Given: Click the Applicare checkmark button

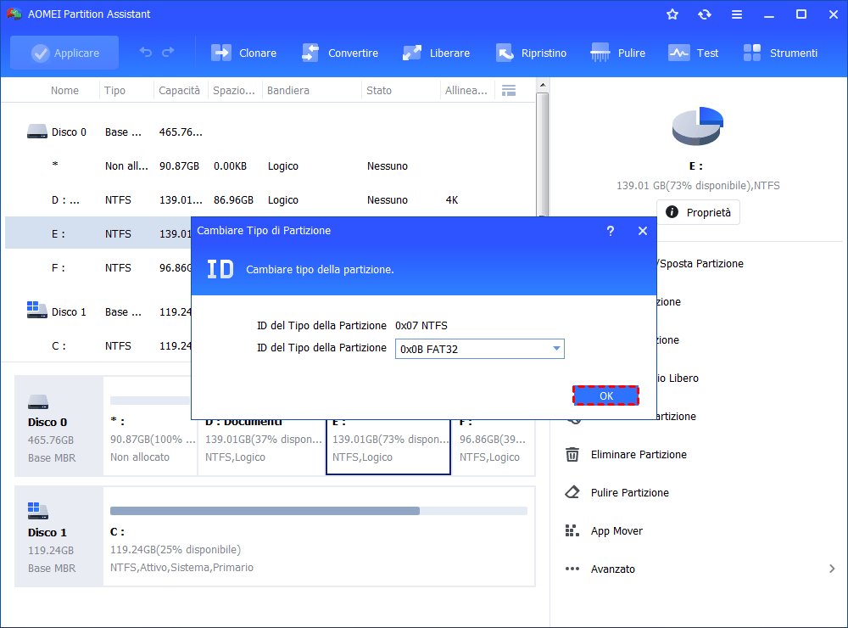Looking at the screenshot, I should click(64, 53).
